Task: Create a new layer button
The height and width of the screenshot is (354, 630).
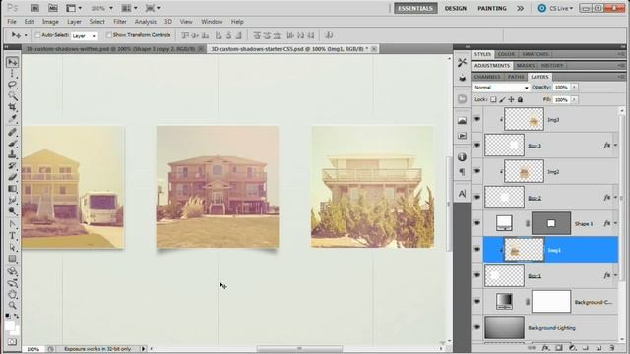Action: coord(598,348)
